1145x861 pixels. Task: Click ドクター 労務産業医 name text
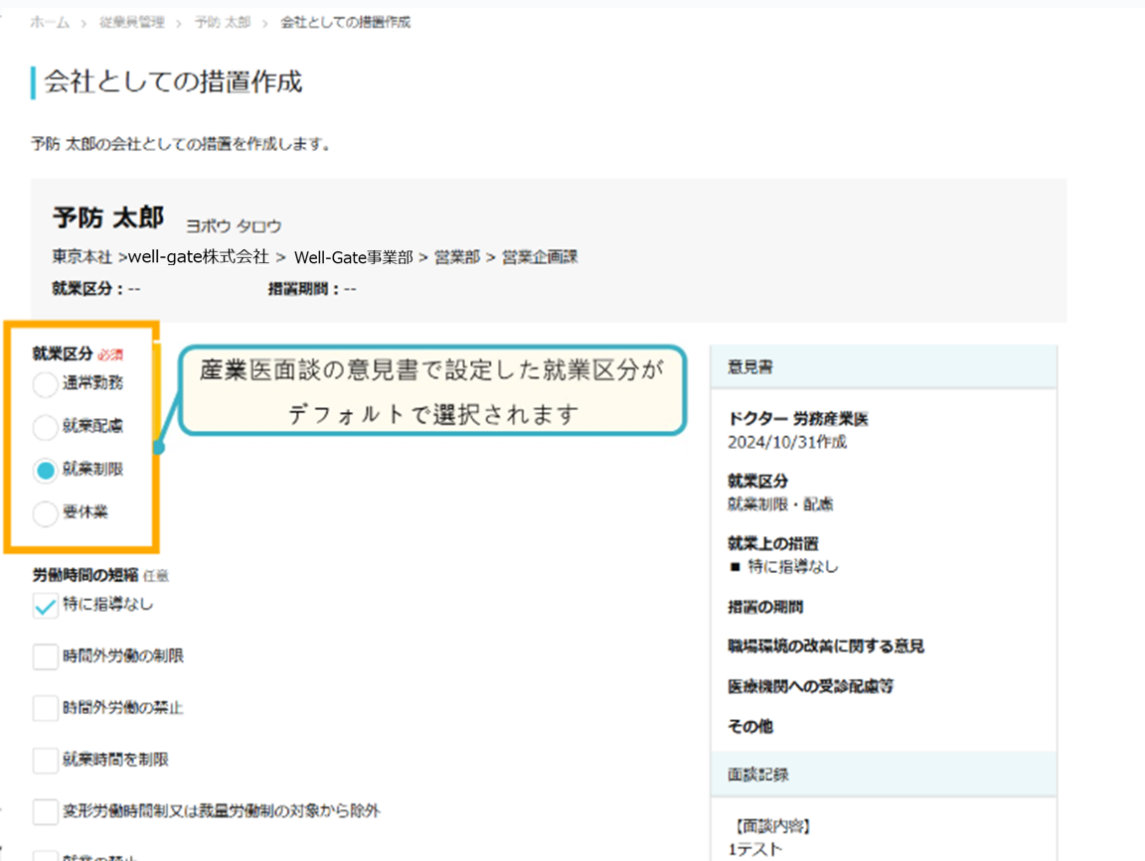point(797,419)
